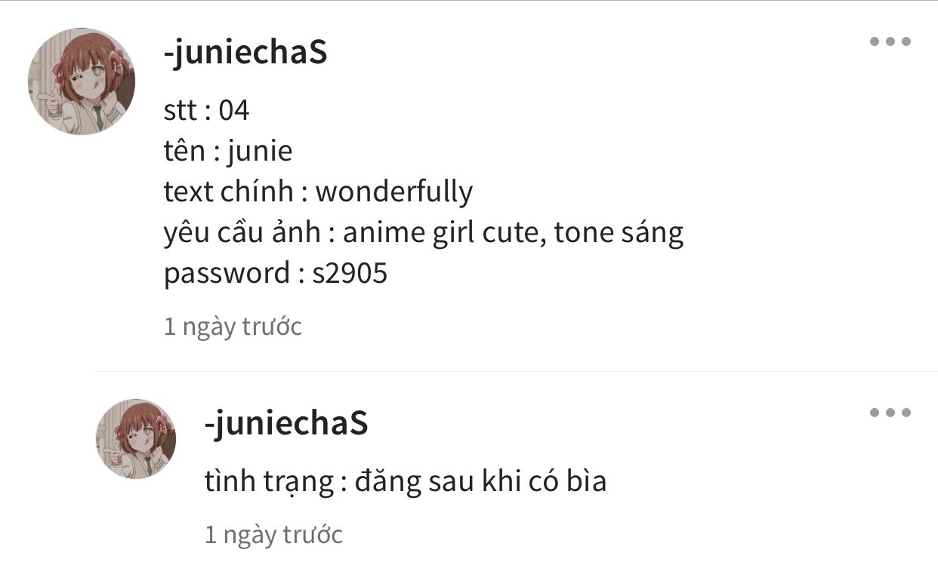Open the reply comment's three-dot options menu
Viewport: 938px width, 577px height.
click(890, 413)
